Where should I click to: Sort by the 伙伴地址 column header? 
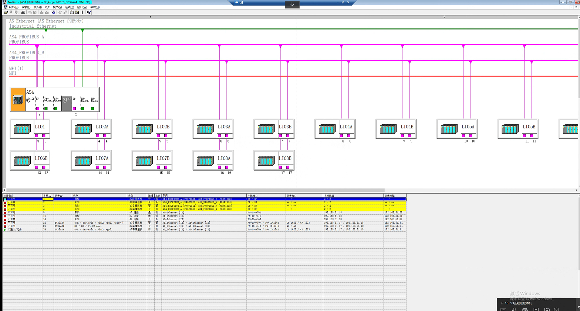395,196
